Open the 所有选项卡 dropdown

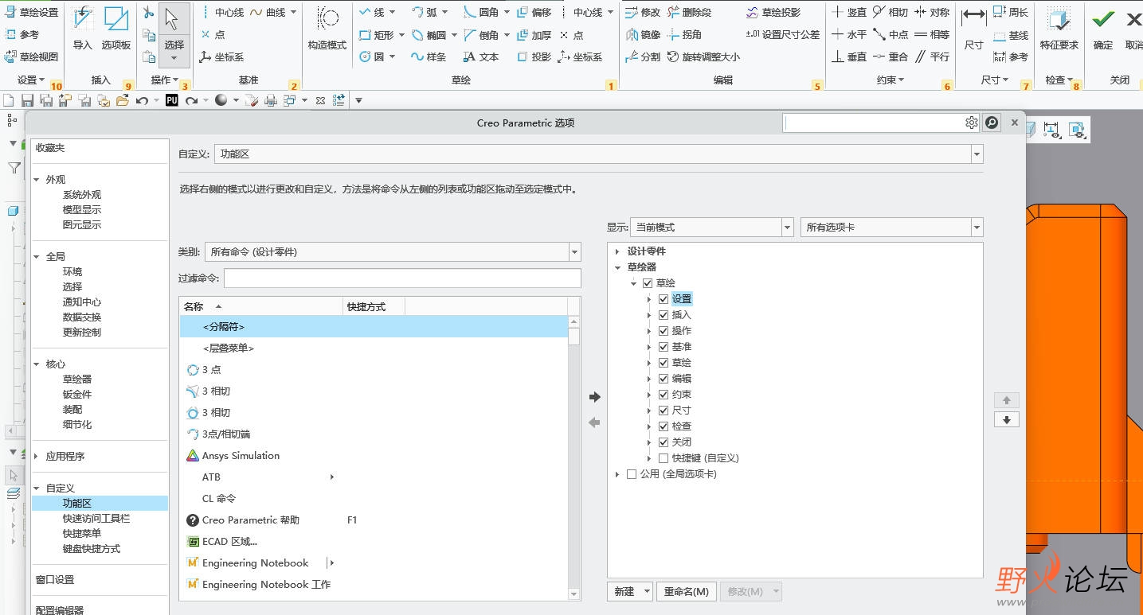coord(892,228)
